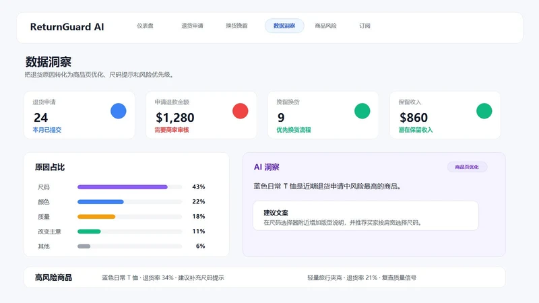The width and height of the screenshot is (539, 303).
Task: Open the 仪表盘 tab
Action: [x=145, y=26]
